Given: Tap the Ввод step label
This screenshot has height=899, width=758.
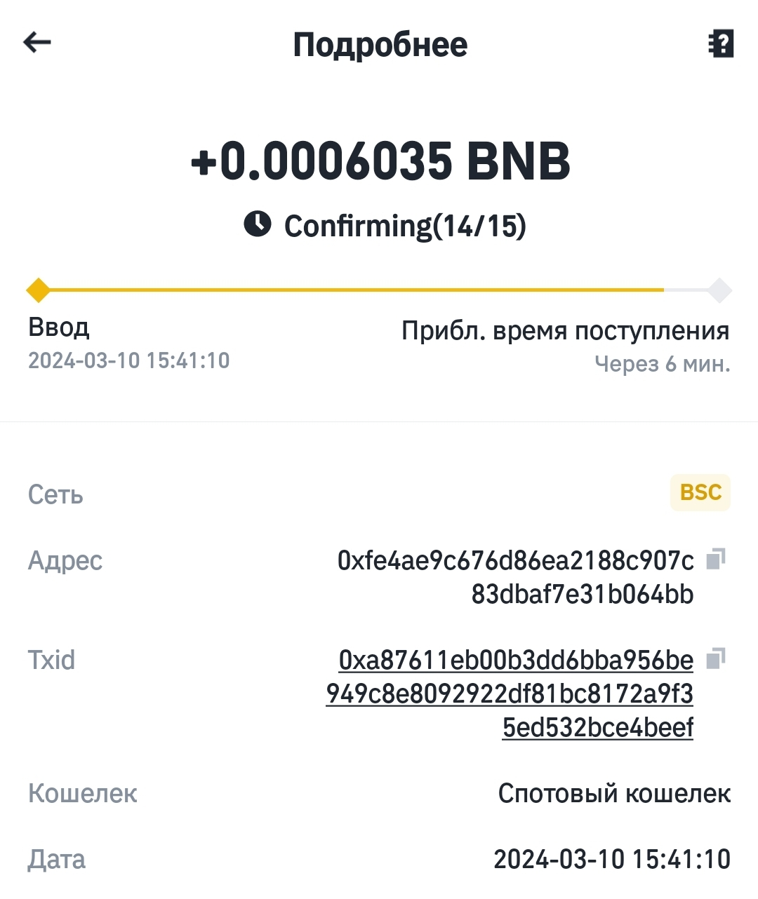Looking at the screenshot, I should pos(59,327).
